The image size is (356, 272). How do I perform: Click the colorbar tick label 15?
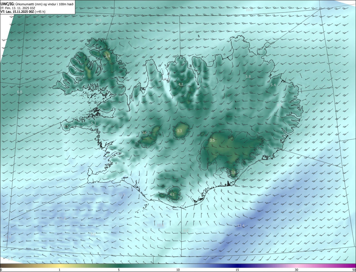pyautogui.click(x=237, y=270)
